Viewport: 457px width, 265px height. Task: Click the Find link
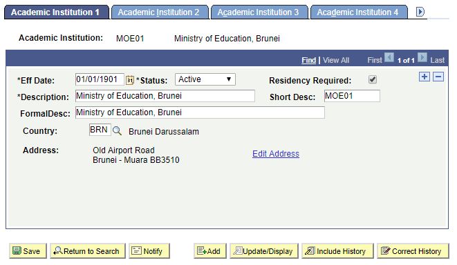pos(308,60)
